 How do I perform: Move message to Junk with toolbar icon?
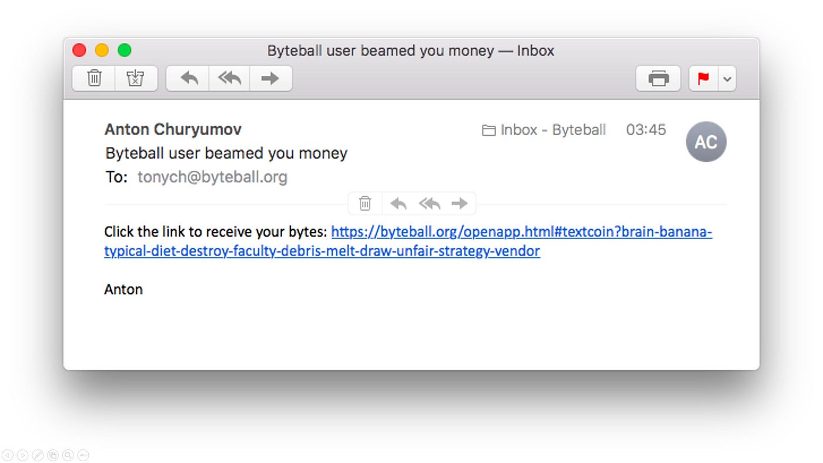coord(136,78)
